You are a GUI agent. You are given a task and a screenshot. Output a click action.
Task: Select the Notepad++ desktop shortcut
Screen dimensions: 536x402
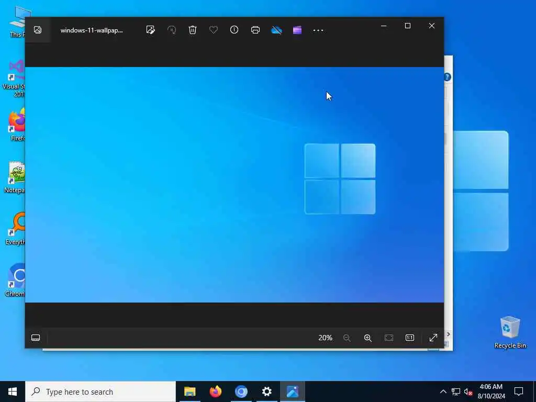pos(15,177)
